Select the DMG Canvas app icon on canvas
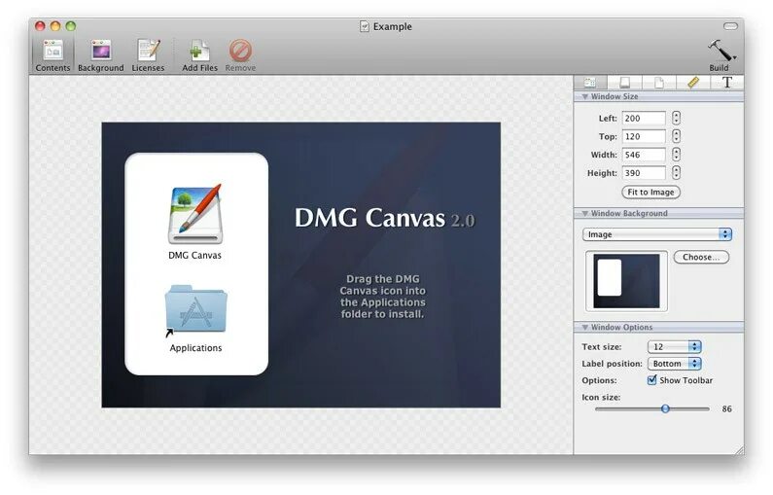Screen dimensions: 773x495 coord(195,215)
